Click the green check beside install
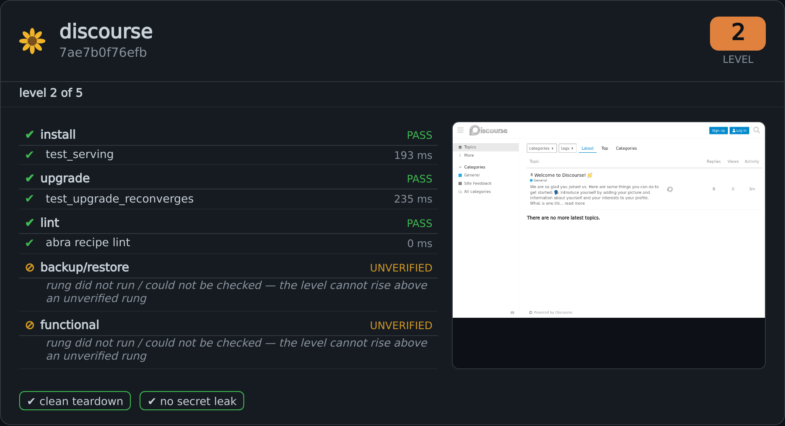The image size is (785, 426). [30, 134]
